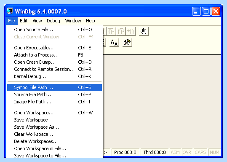This screenshot has height=162, width=227.
Task: Select Open Workspace in File...
Action: click(x=54, y=148)
